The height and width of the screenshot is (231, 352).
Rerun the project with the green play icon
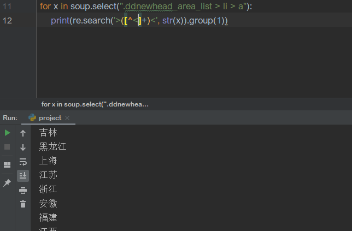[x=7, y=133]
